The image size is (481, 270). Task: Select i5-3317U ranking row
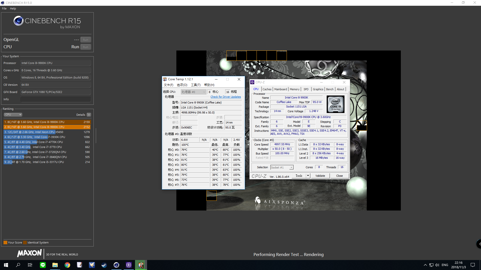[x=47, y=162]
